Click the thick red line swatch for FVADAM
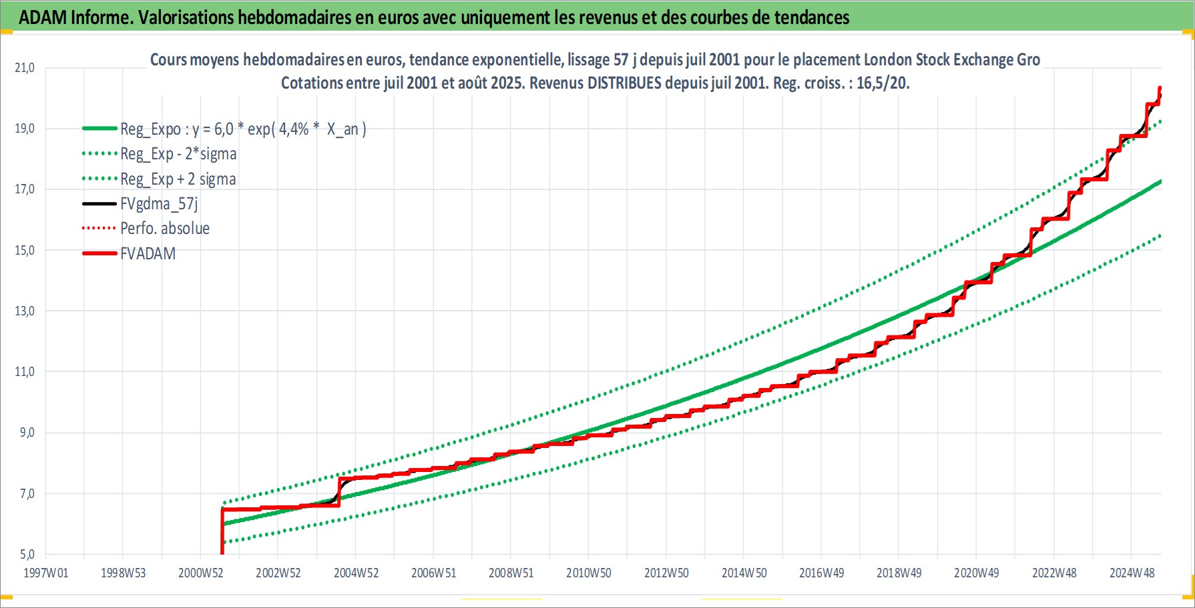1195x608 pixels. point(99,253)
